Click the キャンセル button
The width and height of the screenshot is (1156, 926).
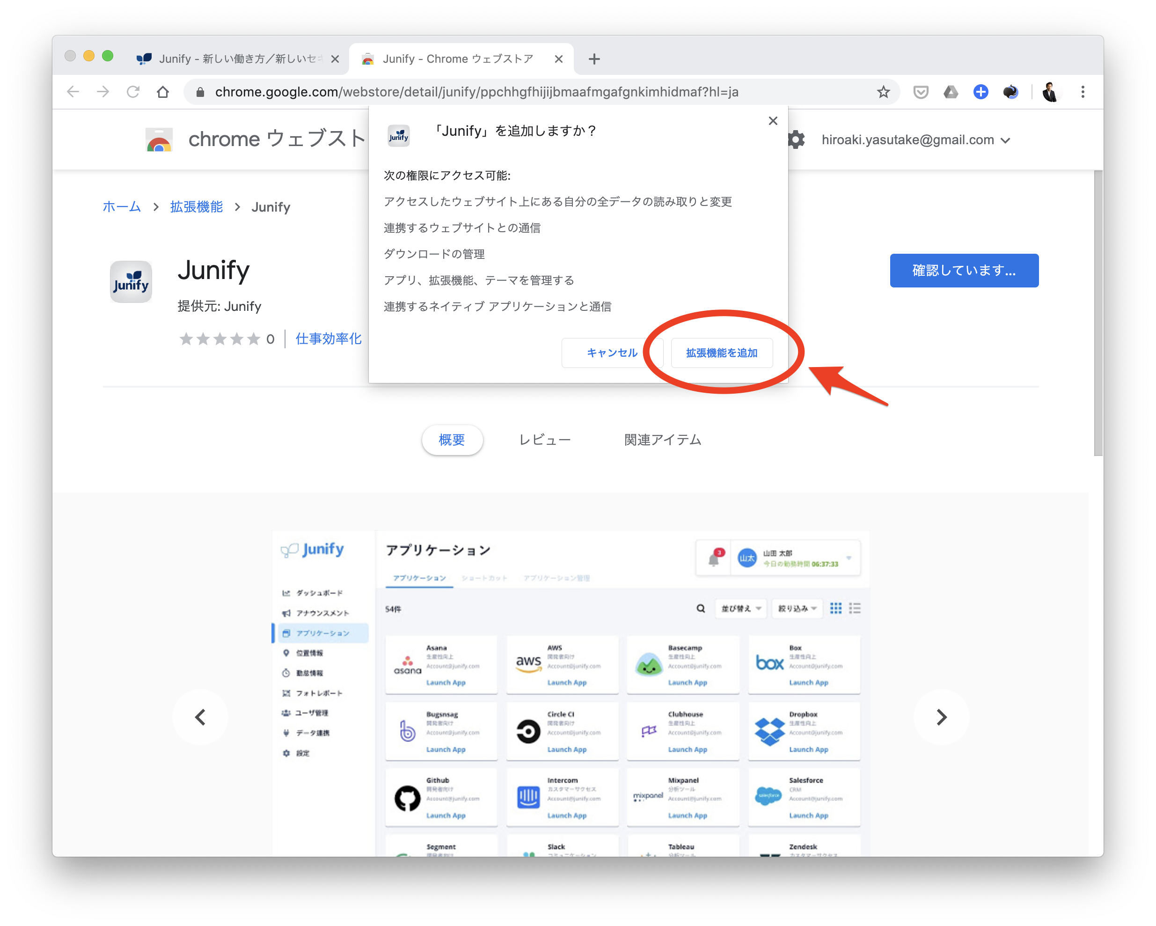point(612,353)
